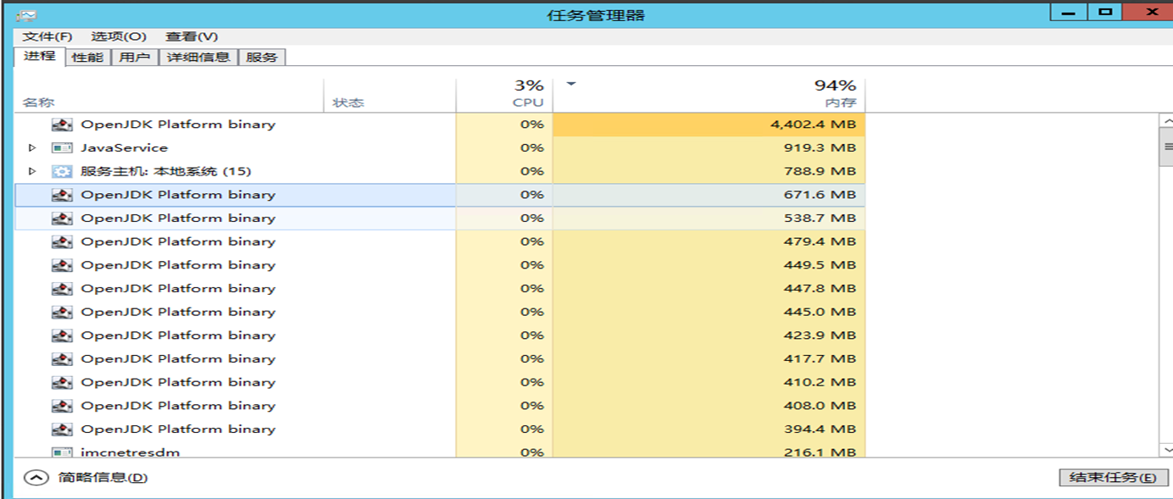Click the 简略信息 collapse arrow icon

pyautogui.click(x=36, y=478)
